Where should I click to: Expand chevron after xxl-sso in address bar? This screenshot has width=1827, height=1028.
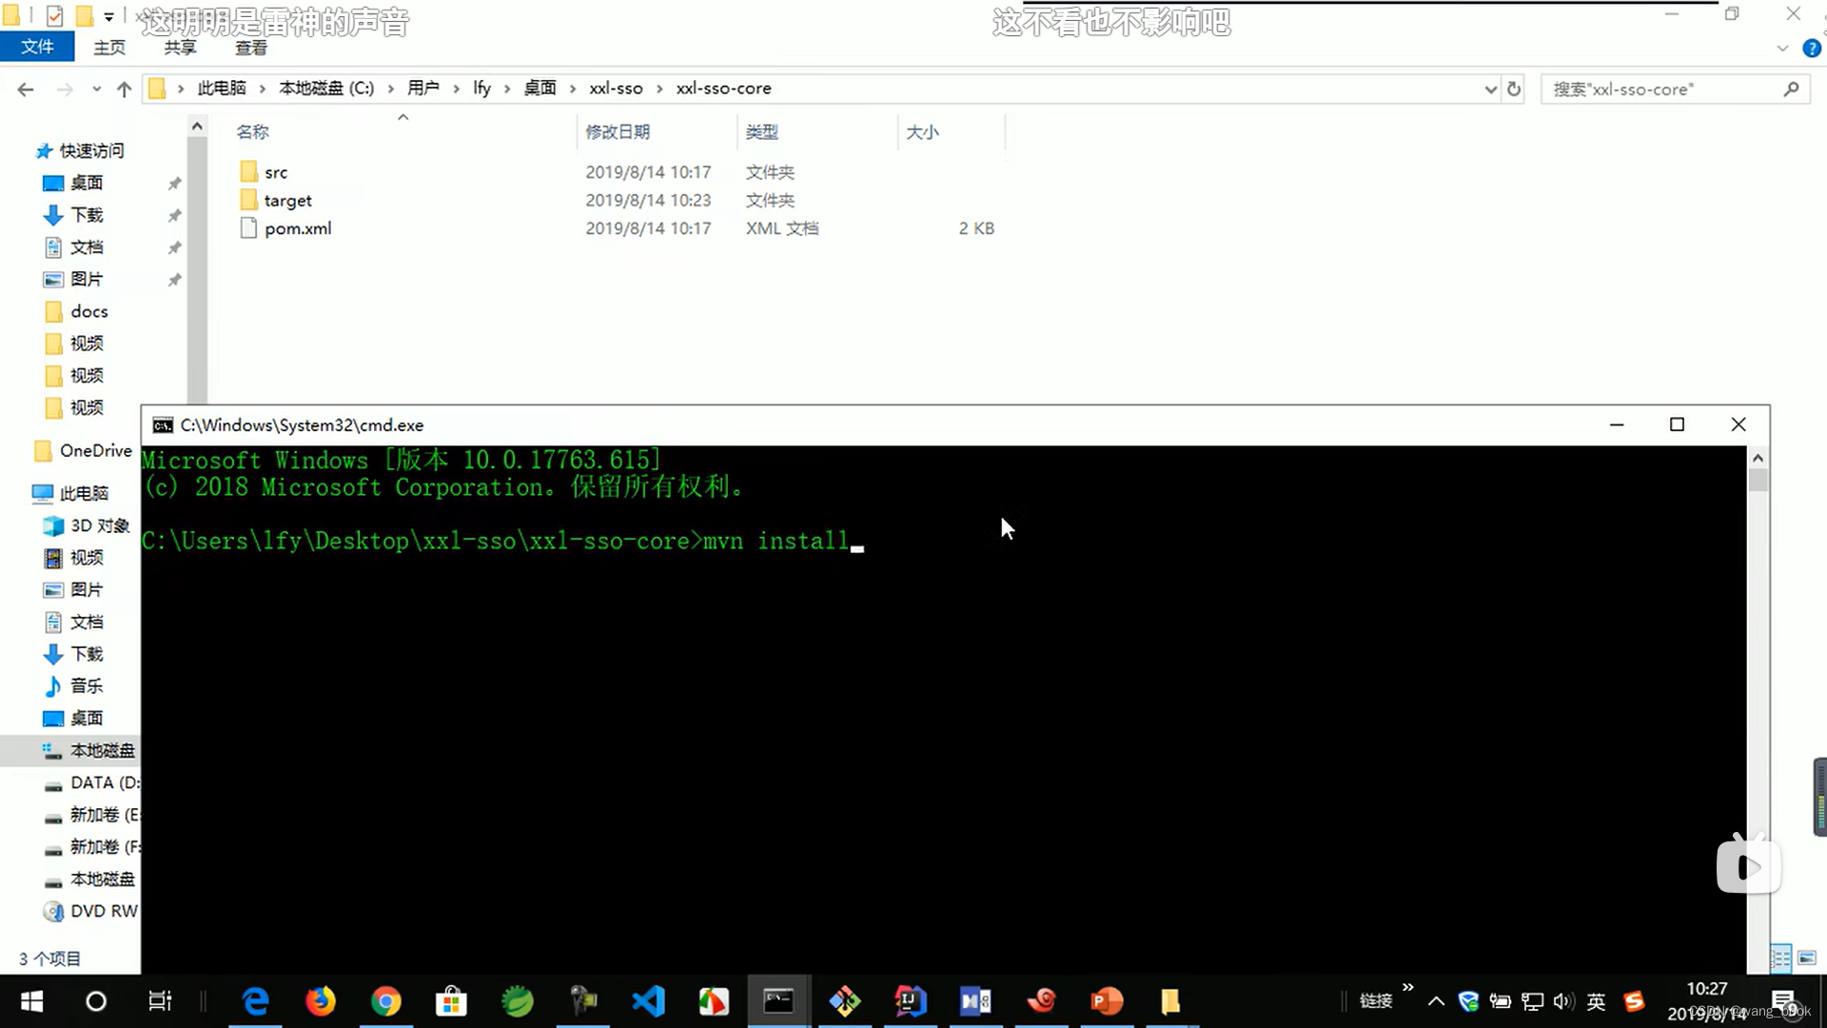pyautogui.click(x=659, y=89)
